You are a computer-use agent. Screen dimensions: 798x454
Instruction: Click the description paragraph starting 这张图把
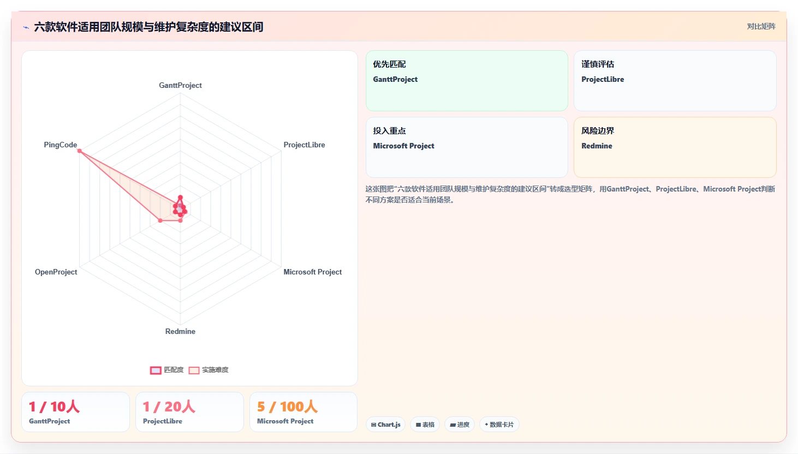[570, 194]
